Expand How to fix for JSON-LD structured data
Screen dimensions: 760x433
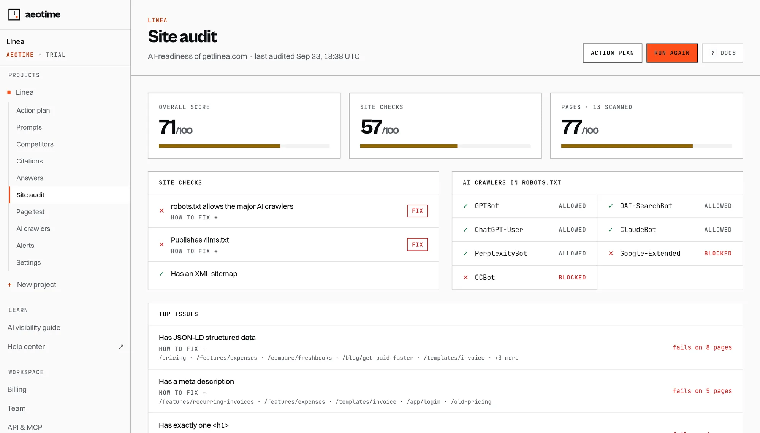point(182,349)
